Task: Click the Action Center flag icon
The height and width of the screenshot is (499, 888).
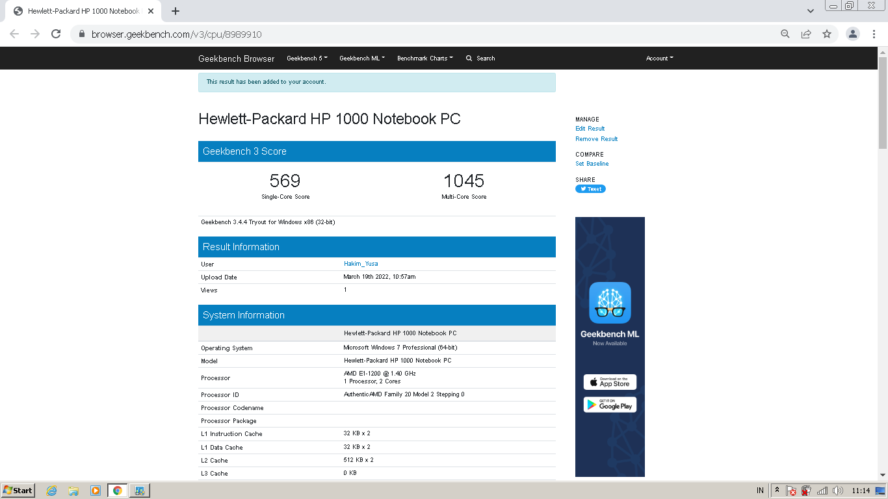Action: pos(791,491)
